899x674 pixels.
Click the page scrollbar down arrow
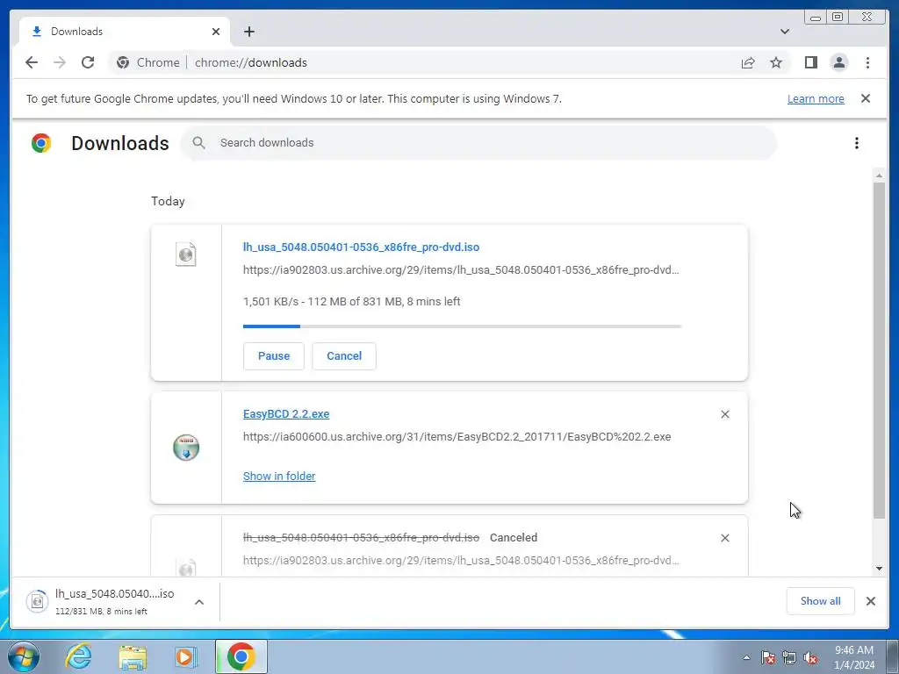coord(879,569)
